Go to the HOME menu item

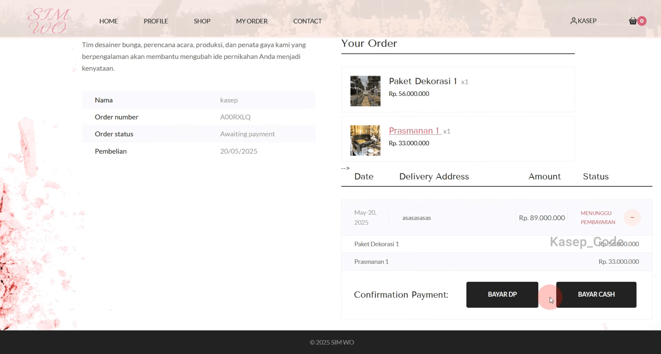tap(109, 21)
